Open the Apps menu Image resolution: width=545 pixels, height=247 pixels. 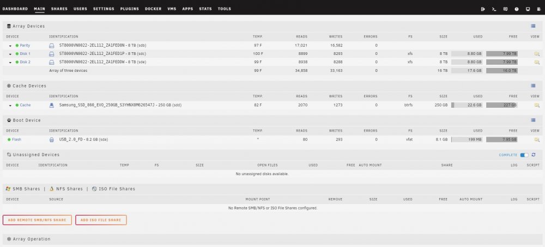coord(187,9)
